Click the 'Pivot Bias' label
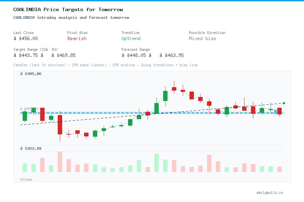 tap(77, 33)
